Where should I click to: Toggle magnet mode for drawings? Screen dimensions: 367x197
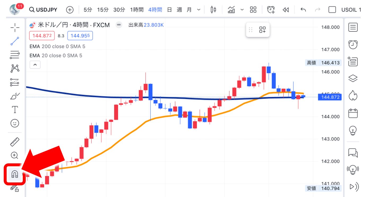tap(15, 174)
